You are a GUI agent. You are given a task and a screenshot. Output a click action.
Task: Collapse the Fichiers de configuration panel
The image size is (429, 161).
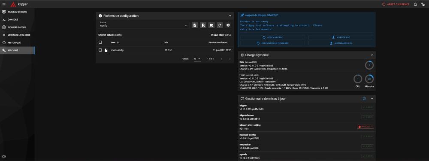[230, 16]
